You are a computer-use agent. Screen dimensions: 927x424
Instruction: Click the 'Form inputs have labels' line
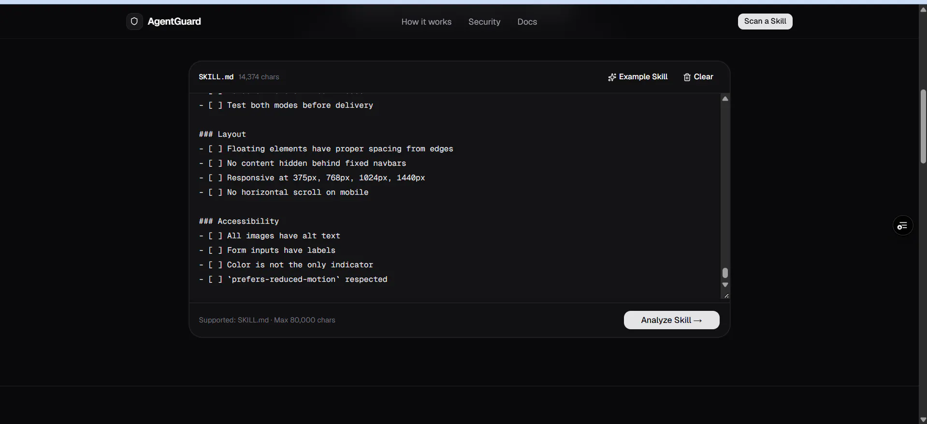[267, 250]
